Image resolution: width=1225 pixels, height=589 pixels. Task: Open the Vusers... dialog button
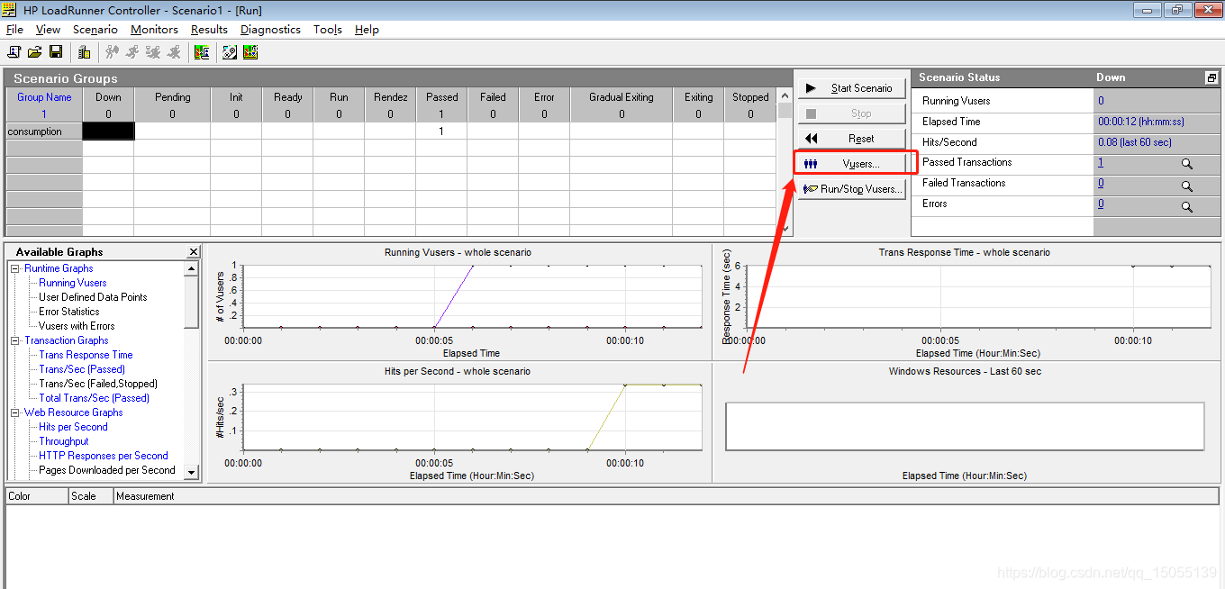point(851,164)
